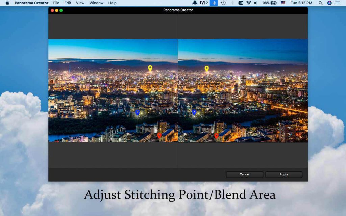Open the keyboard input source flag menu

[x=283, y=3]
